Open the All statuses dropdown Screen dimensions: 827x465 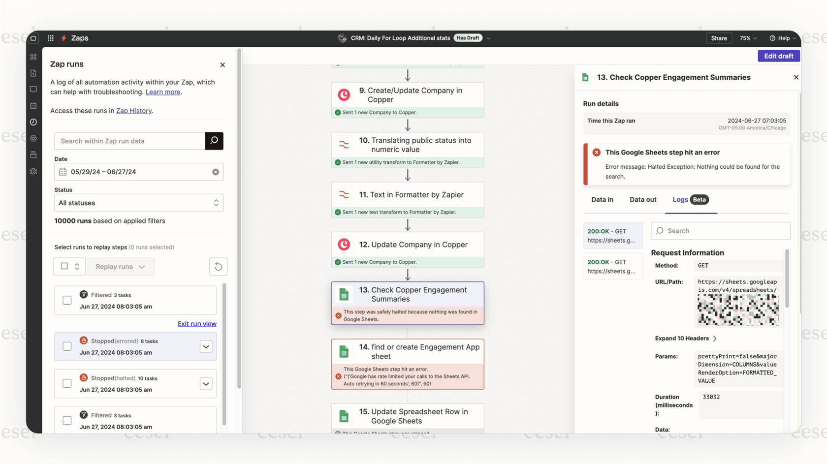(x=138, y=203)
